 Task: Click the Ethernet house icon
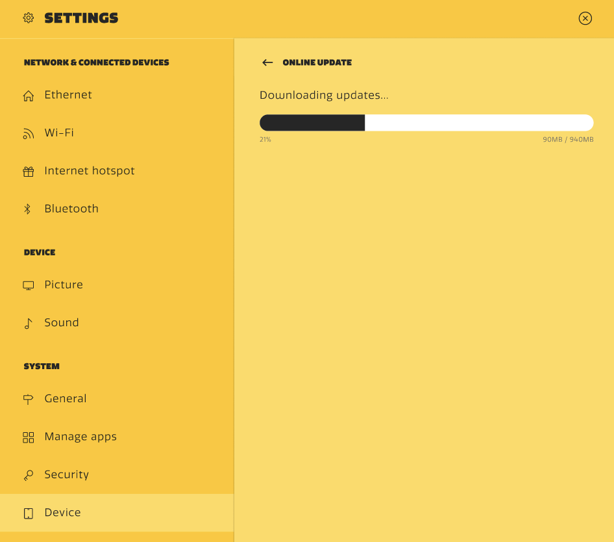[28, 96]
